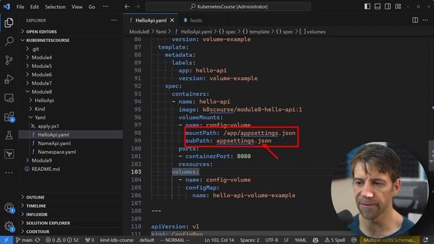Go forward with the right arrow
Image resolution: width=434 pixels, height=244 pixels.
coord(138,6)
